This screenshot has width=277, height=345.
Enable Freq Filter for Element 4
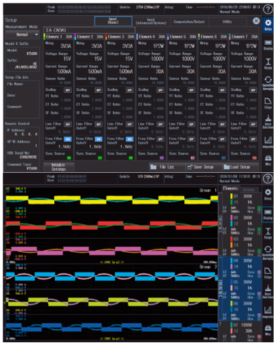[x=161, y=139]
